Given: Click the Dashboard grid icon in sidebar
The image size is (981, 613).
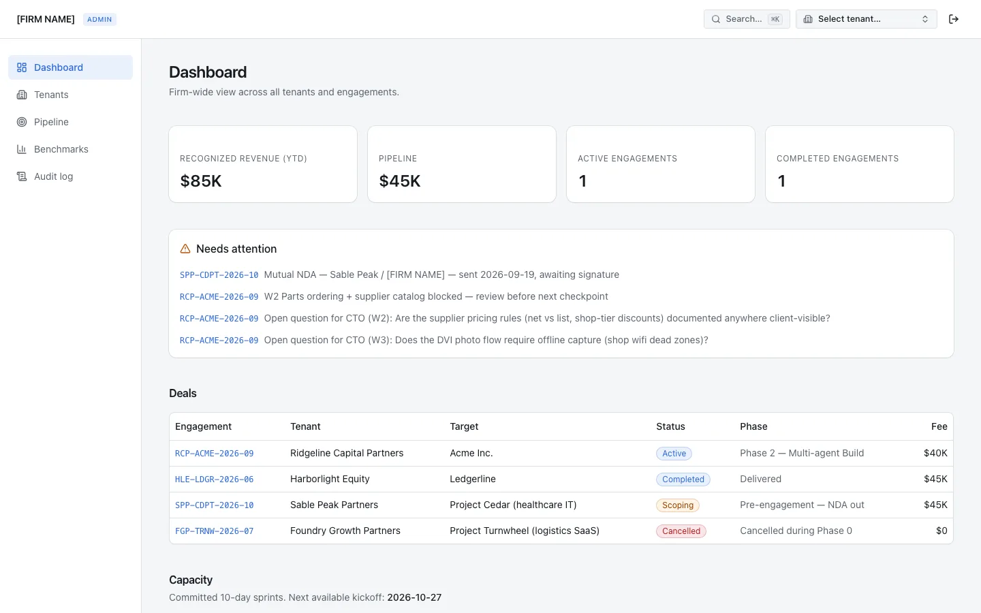Looking at the screenshot, I should [22, 67].
